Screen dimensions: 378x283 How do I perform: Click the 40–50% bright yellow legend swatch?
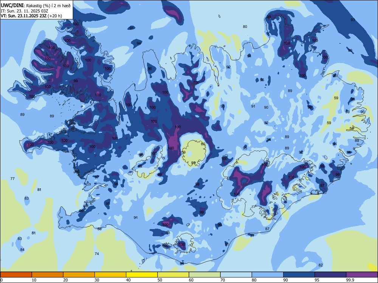(142, 275)
